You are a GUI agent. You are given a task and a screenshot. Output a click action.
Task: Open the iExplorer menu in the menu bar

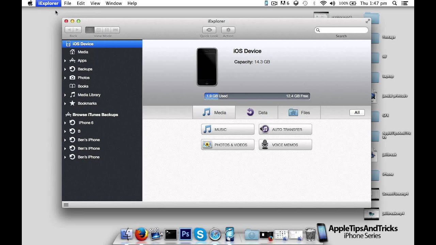pos(48,3)
